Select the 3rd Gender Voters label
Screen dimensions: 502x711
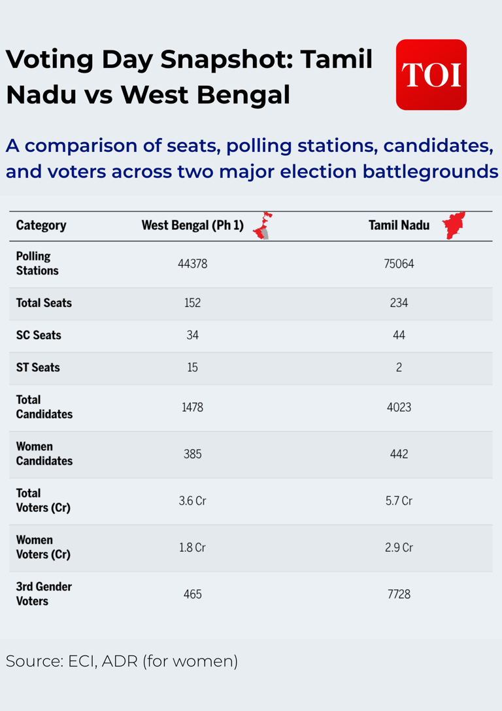44,594
